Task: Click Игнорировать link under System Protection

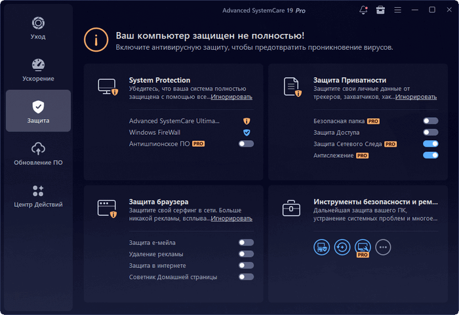Action: point(231,97)
